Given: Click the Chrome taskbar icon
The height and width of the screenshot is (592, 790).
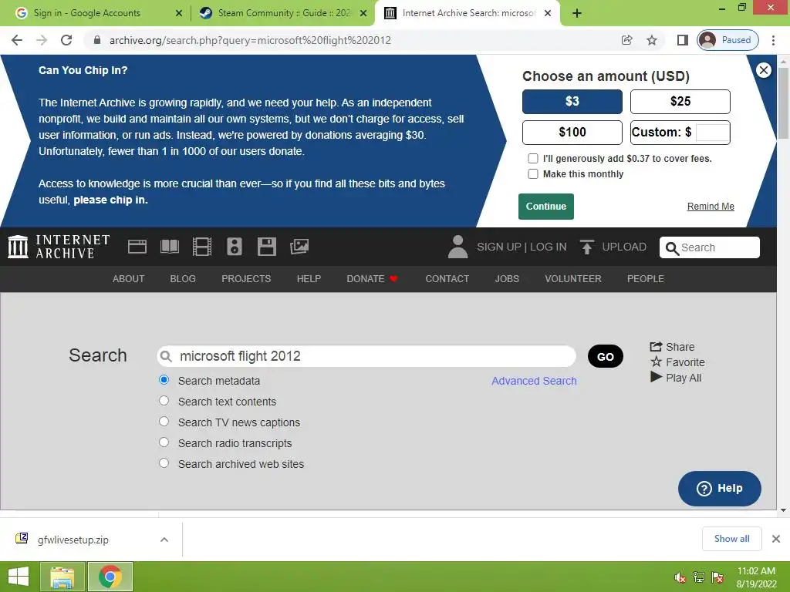Looking at the screenshot, I should click(x=110, y=577).
